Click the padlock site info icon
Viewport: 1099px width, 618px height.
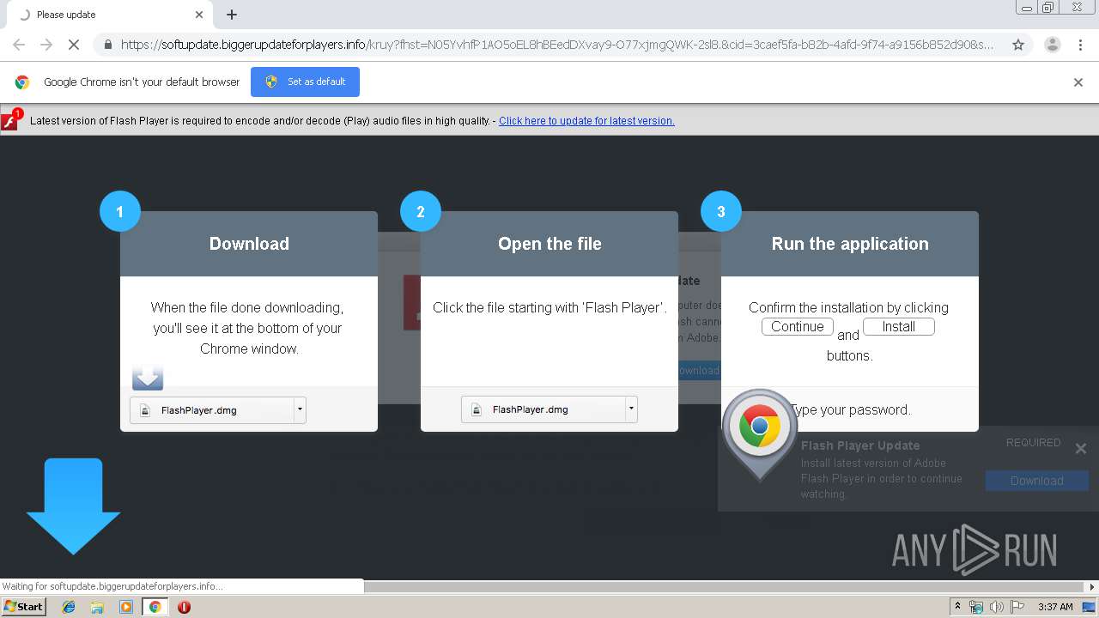[108, 45]
